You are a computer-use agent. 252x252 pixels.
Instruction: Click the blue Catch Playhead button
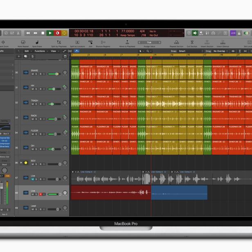[x=76, y=51]
